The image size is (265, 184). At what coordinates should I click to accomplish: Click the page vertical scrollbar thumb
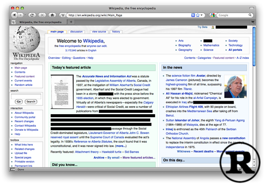tap(254, 47)
